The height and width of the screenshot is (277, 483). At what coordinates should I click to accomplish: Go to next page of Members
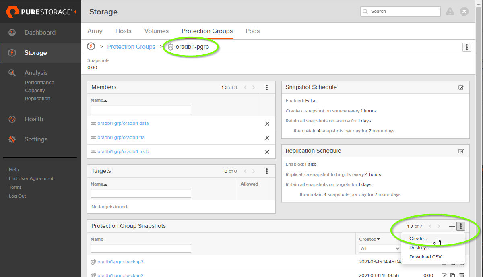point(254,87)
